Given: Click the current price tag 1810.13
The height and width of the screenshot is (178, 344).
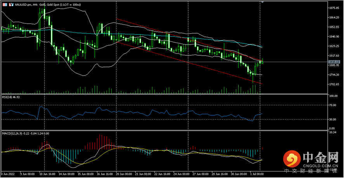Looking at the screenshot, I should click(334, 62).
